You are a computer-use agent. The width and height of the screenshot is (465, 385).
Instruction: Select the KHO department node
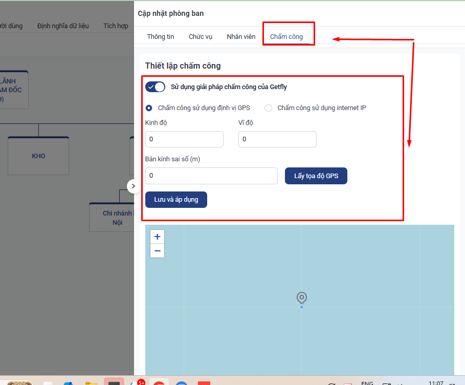pos(38,156)
